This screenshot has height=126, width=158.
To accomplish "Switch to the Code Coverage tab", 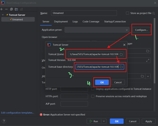I will coord(91,22).
